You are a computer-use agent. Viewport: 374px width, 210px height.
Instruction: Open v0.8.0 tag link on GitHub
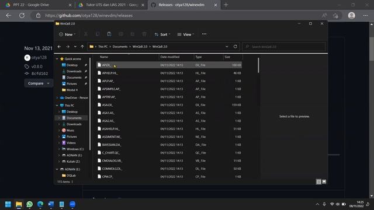pos(37,66)
